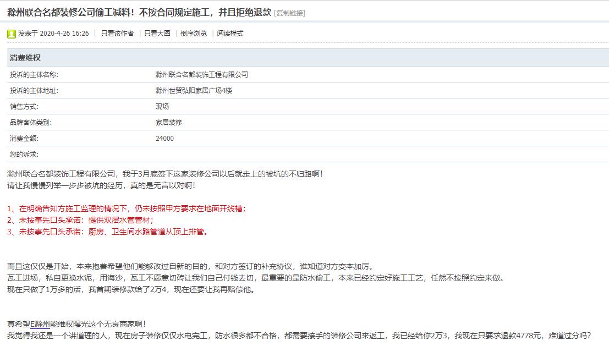Click the 投诉的主体名称 label
609x357 pixels.
[34, 75]
